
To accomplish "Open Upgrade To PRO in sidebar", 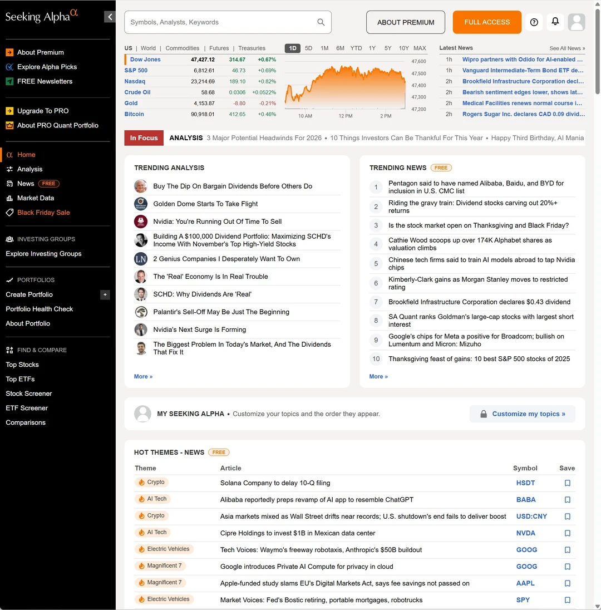I will 43,111.
